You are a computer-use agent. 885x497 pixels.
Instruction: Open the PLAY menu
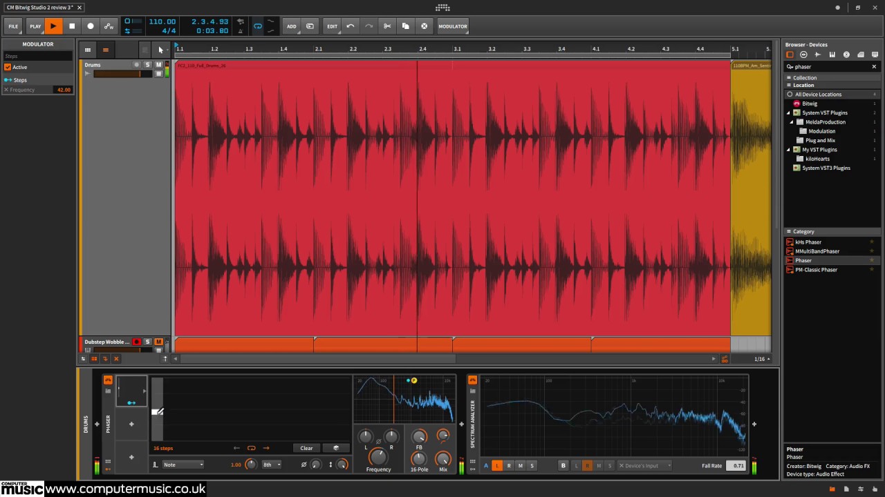point(35,26)
